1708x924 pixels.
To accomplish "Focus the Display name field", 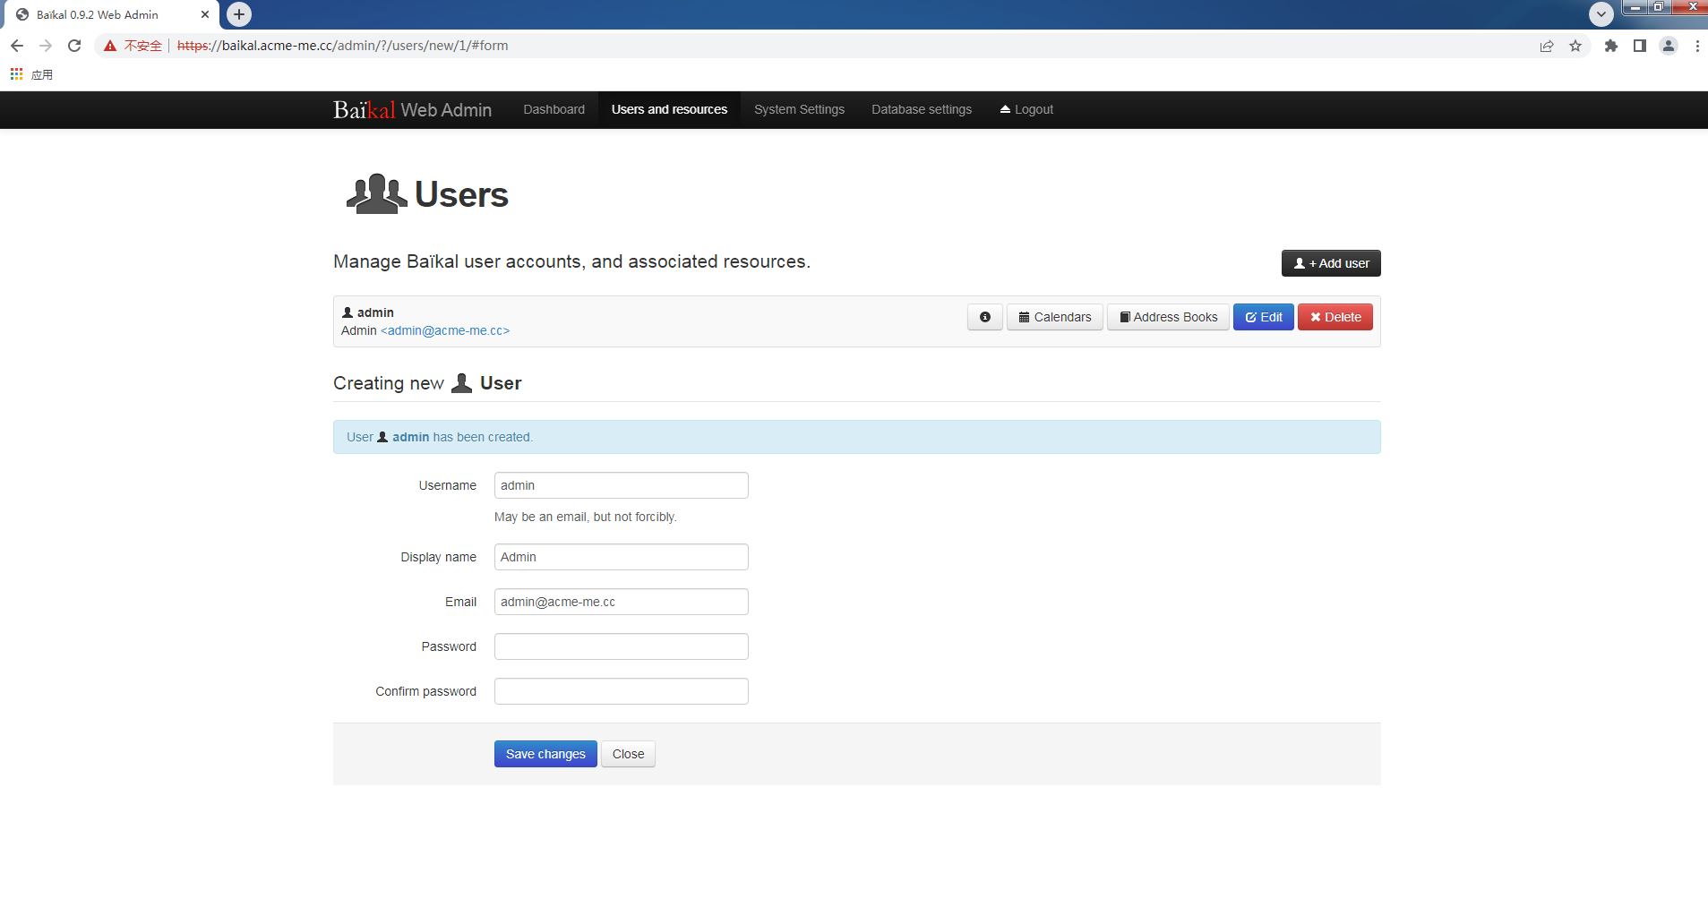I will point(621,557).
